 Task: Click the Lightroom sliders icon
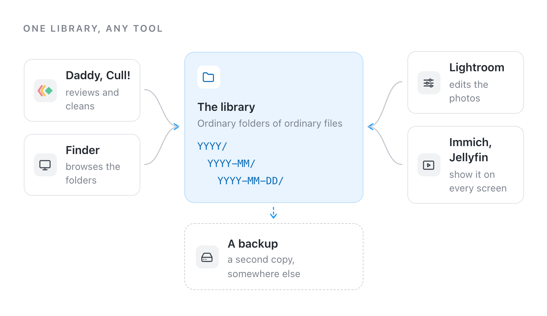429,83
